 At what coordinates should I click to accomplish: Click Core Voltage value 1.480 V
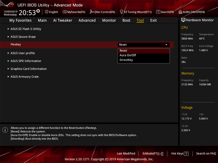pyautogui.click(x=203, y=50)
